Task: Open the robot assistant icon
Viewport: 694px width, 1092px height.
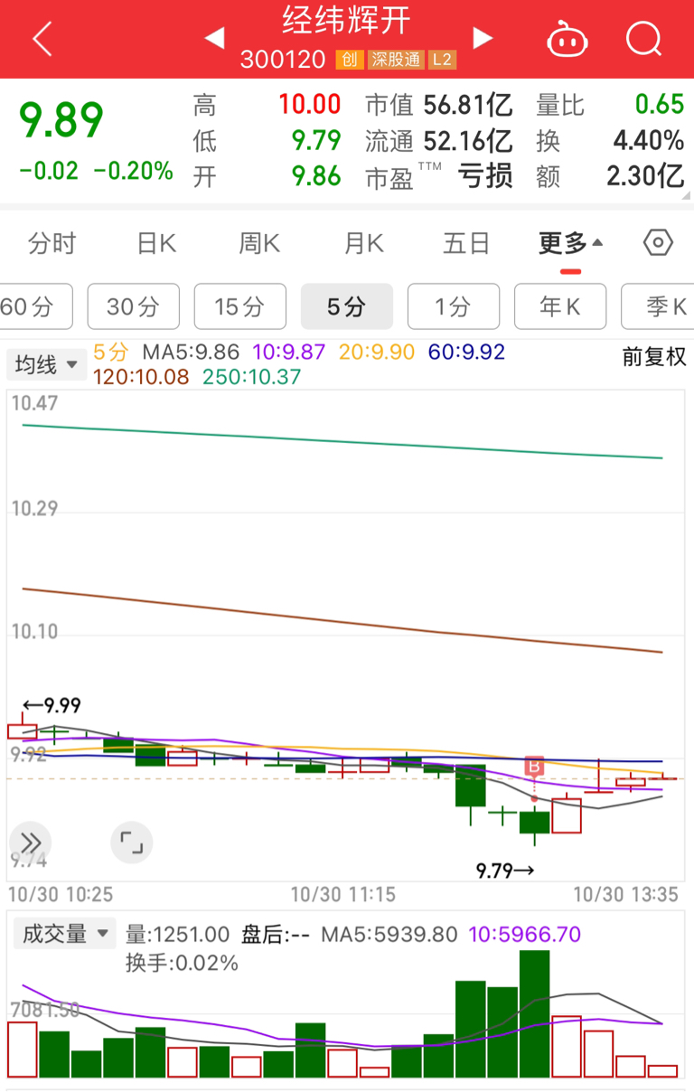Action: pyautogui.click(x=567, y=39)
